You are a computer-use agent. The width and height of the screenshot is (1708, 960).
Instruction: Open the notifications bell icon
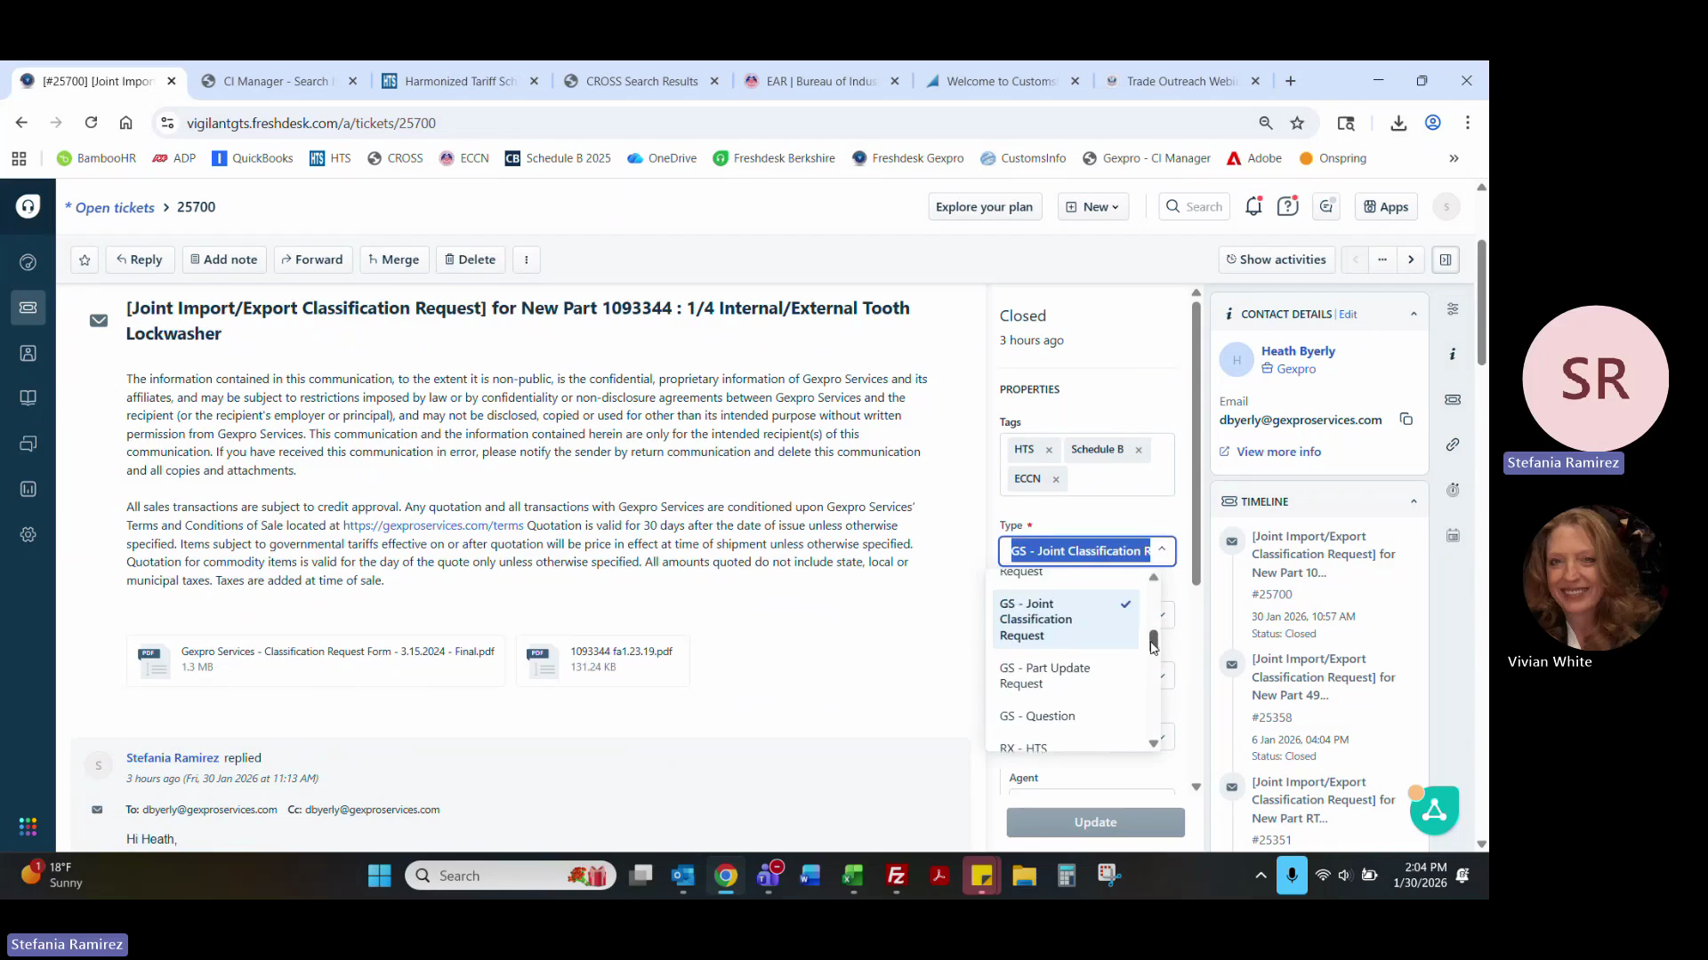[x=1253, y=207]
